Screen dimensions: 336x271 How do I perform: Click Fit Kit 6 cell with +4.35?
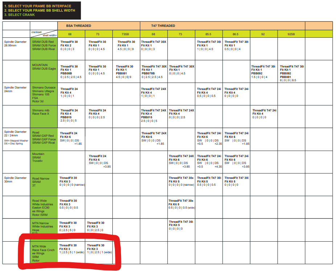point(209,162)
